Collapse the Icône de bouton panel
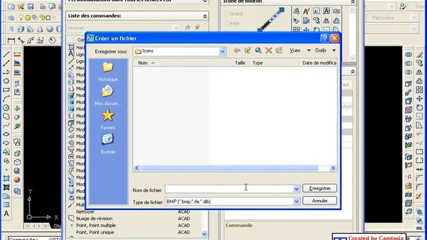 (353, 2)
